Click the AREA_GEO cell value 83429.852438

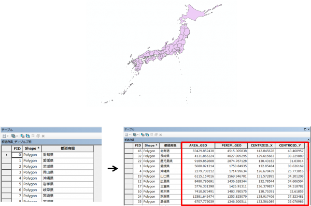click(203, 151)
